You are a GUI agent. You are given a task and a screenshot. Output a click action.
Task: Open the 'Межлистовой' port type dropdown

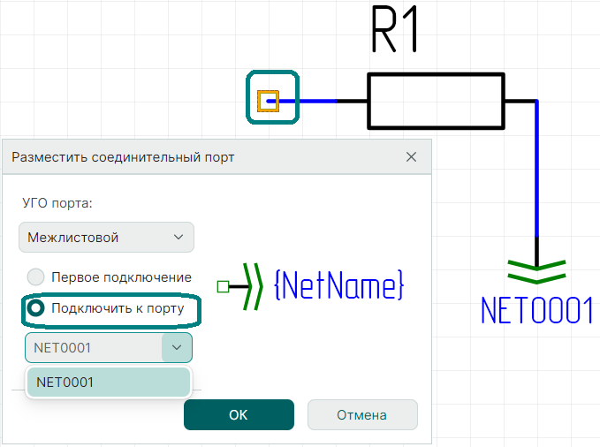coord(106,238)
